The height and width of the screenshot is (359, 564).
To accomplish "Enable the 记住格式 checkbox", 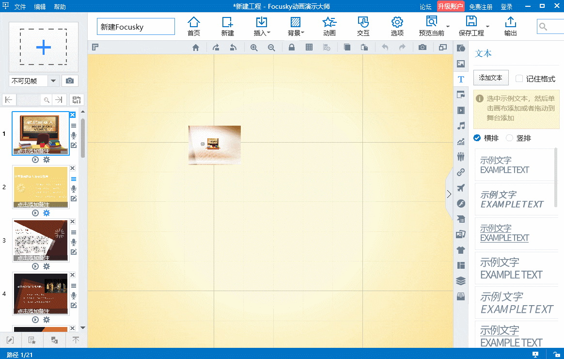I will point(519,79).
